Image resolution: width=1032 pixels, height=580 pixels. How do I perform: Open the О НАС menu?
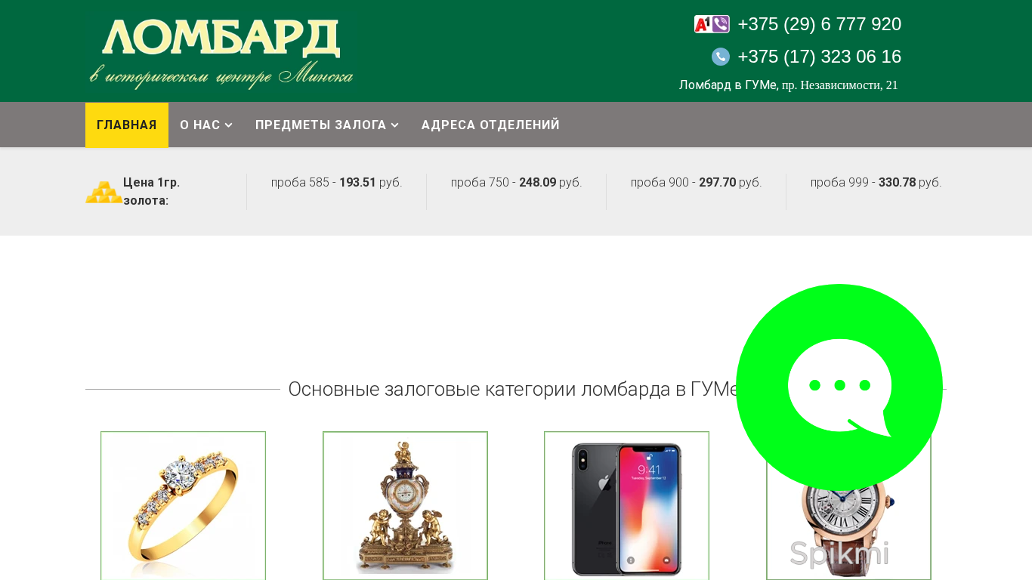(x=206, y=125)
